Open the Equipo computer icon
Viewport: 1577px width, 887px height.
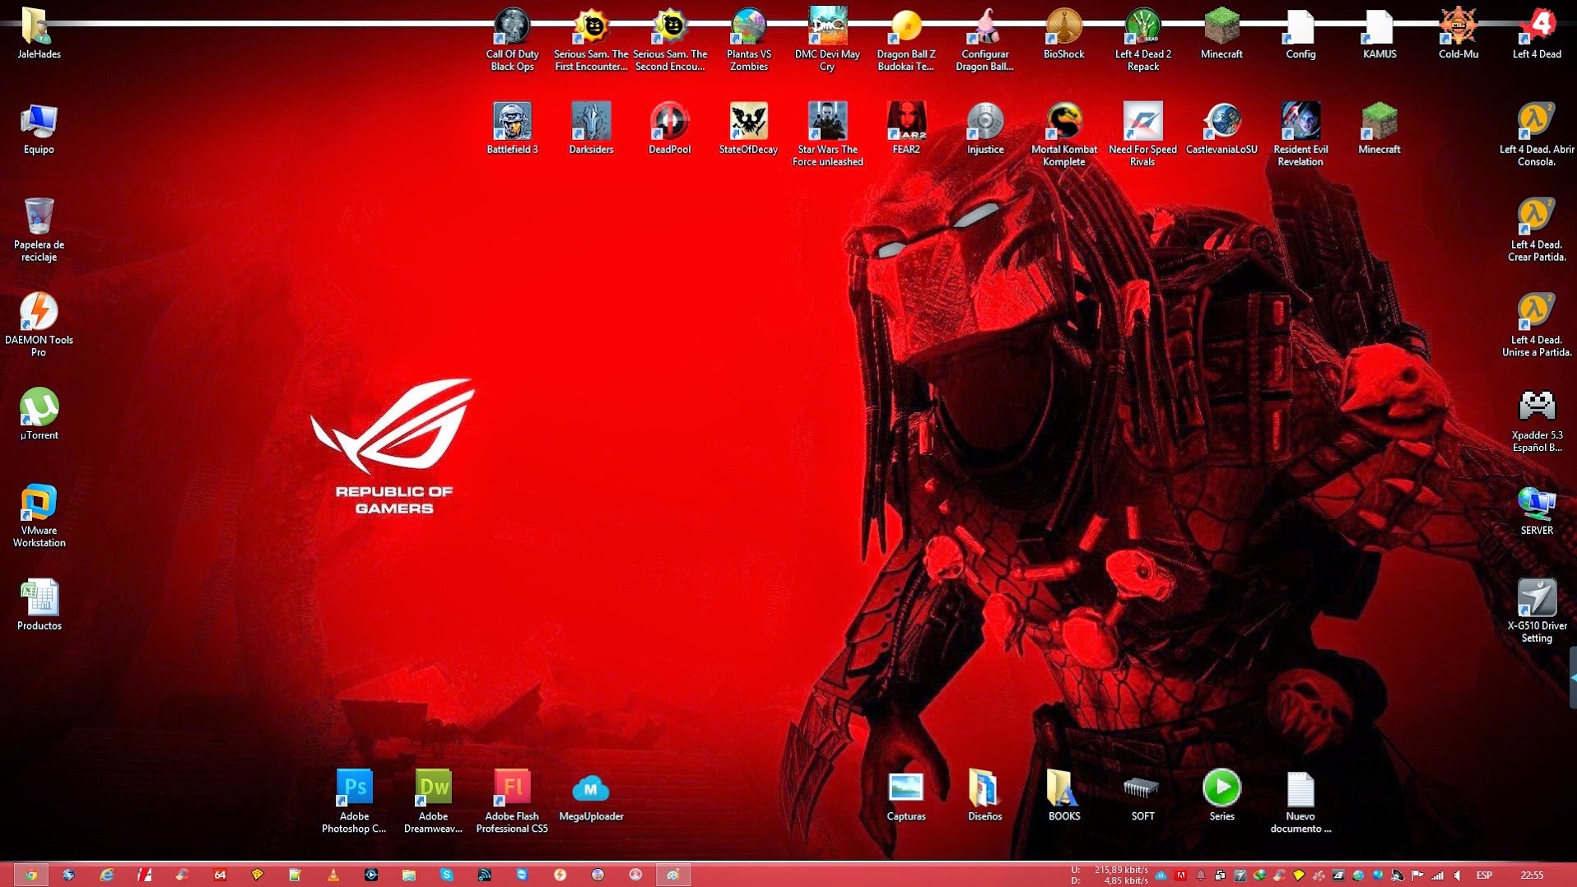tap(39, 129)
